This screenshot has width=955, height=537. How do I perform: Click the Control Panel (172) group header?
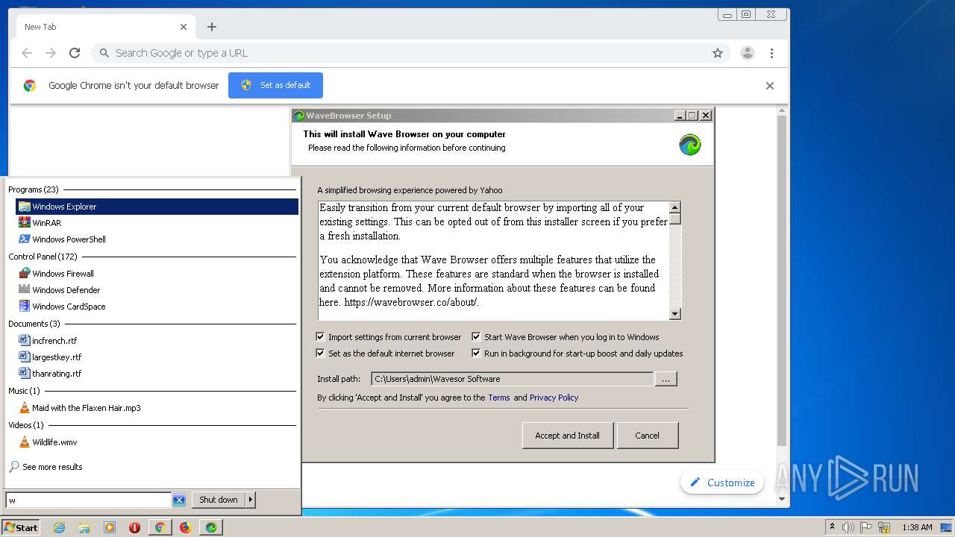pyautogui.click(x=43, y=257)
